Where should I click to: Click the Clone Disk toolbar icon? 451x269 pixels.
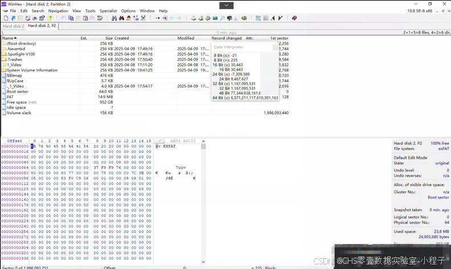201,18
